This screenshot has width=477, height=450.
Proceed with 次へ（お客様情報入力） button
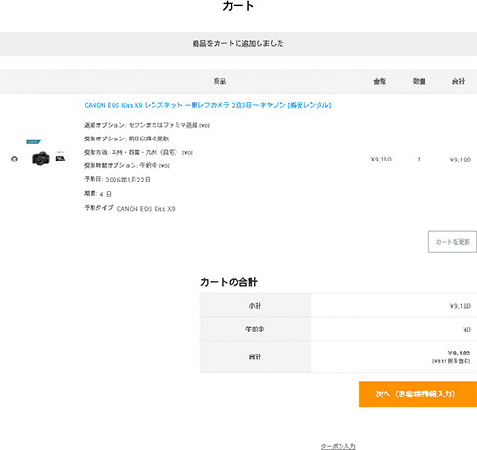click(418, 395)
